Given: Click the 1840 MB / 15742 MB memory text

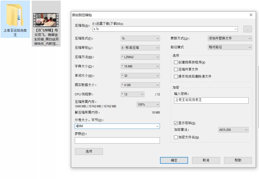Looking at the screenshot, I should click(x=96, y=106).
